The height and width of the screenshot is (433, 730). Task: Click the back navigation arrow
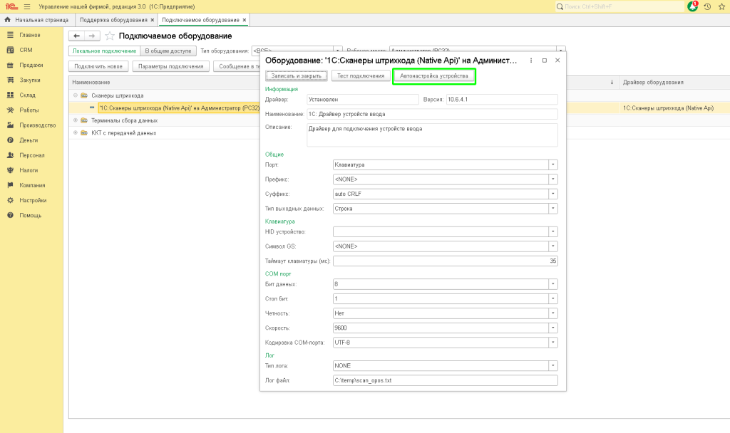(x=76, y=36)
